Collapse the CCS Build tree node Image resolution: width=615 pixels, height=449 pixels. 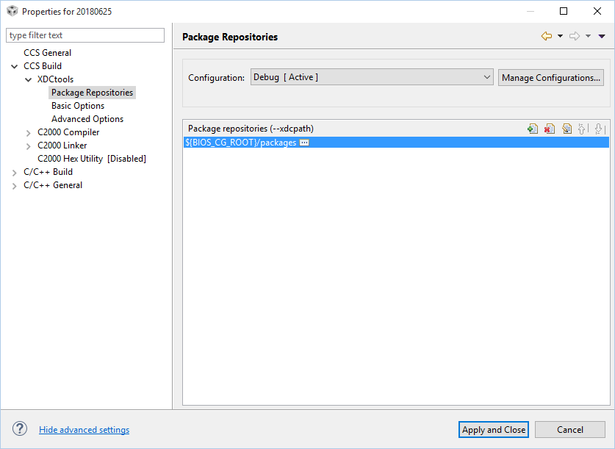(15, 66)
